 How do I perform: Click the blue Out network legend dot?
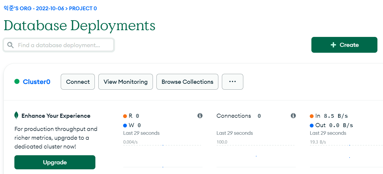click(x=312, y=125)
